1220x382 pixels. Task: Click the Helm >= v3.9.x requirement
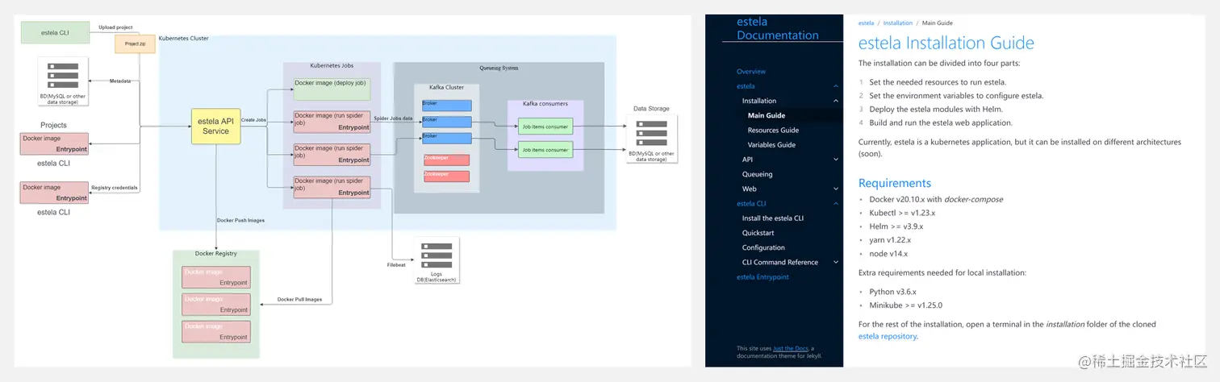[896, 226]
